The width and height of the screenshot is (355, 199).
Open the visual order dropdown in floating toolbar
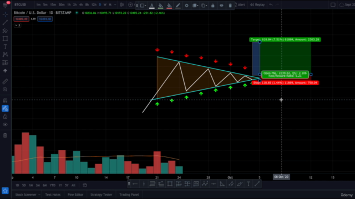click(195, 6)
